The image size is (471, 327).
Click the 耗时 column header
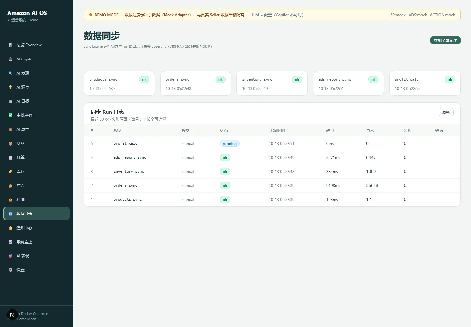click(x=330, y=130)
